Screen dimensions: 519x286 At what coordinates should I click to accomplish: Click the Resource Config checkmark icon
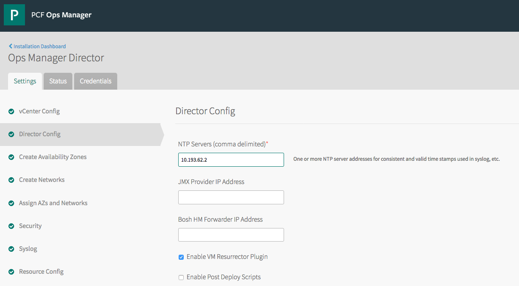click(11, 272)
